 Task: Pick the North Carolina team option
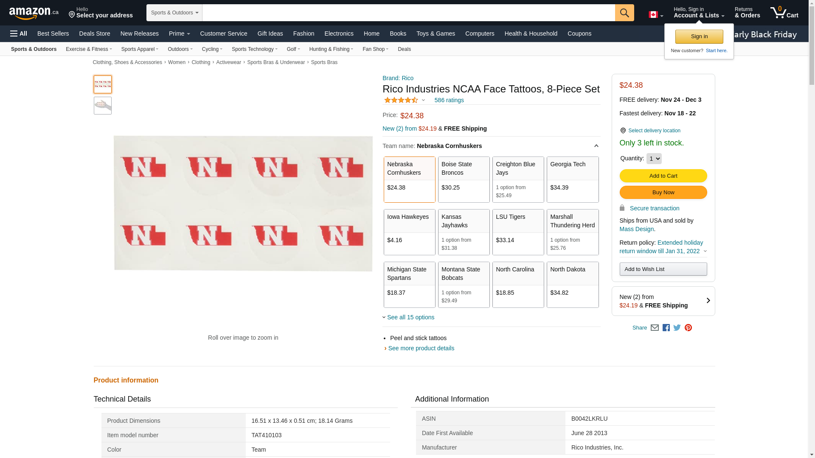[518, 285]
